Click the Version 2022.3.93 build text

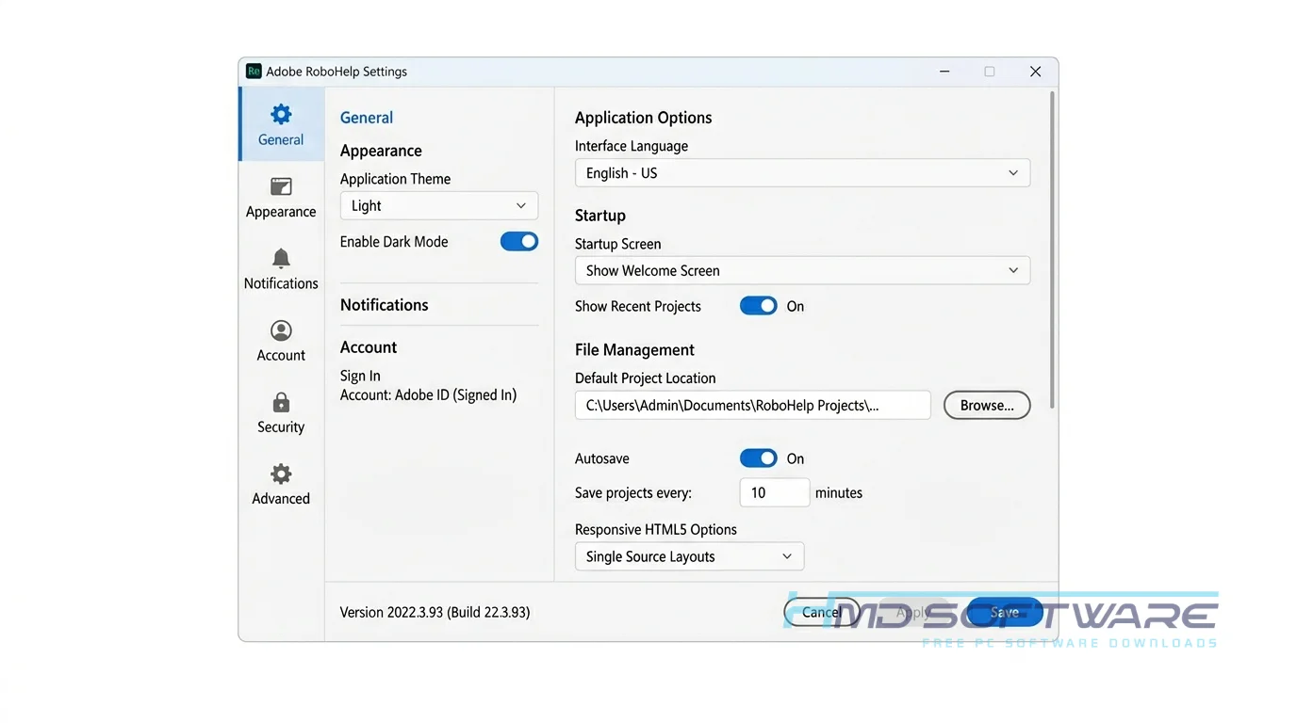(435, 612)
